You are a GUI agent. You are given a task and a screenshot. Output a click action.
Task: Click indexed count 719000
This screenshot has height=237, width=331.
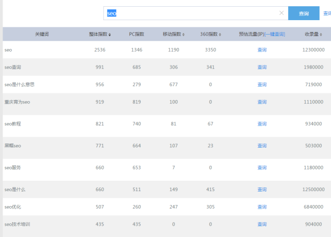pos(313,85)
